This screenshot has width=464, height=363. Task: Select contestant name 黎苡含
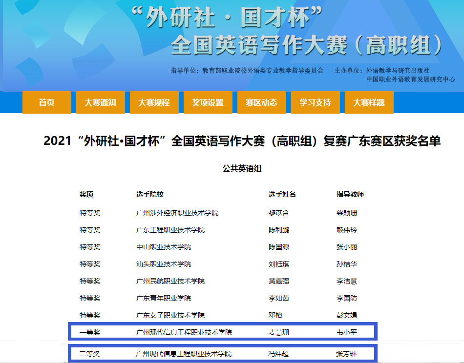279,213
